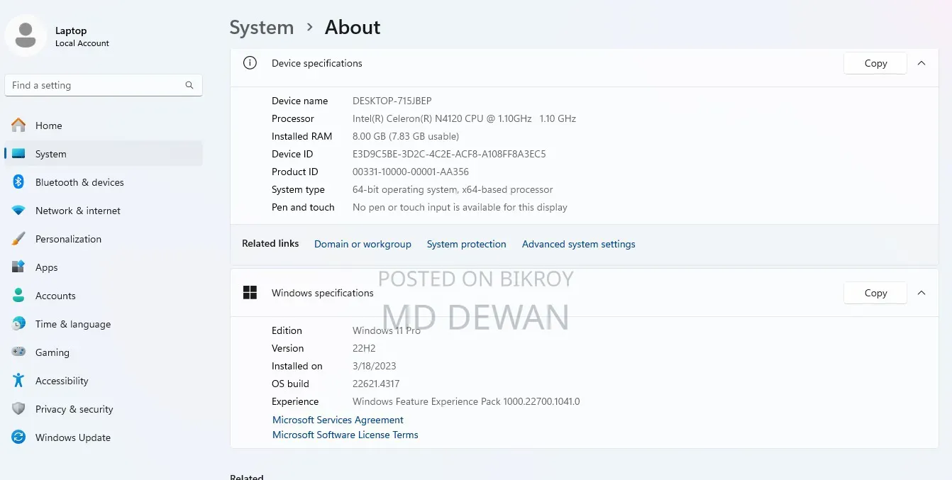This screenshot has height=480, width=952.
Task: Select System in the sidebar
Action: tap(104, 154)
